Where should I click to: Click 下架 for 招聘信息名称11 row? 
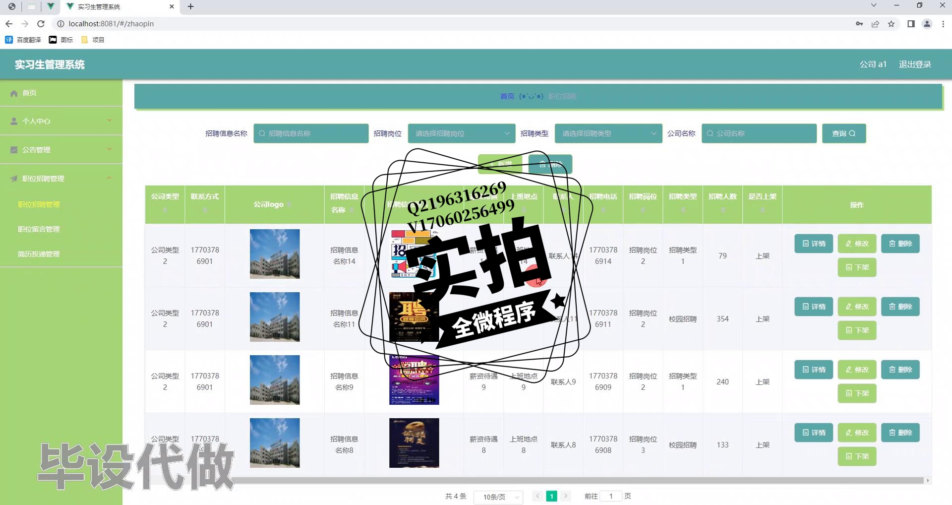pyautogui.click(x=857, y=330)
